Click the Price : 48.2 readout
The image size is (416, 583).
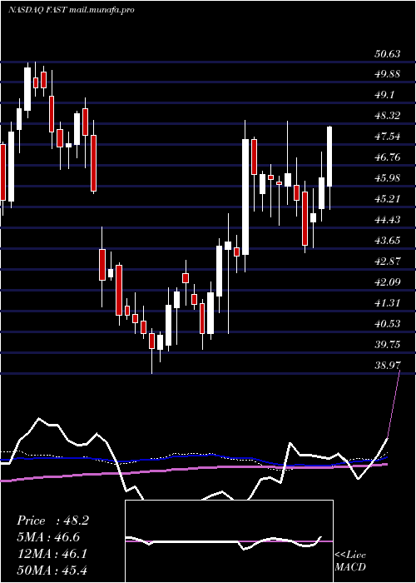point(52,521)
